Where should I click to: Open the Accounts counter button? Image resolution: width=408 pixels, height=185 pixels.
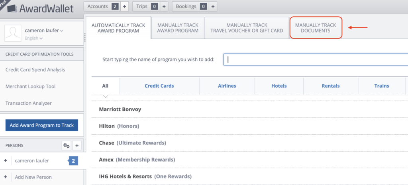coord(102,6)
